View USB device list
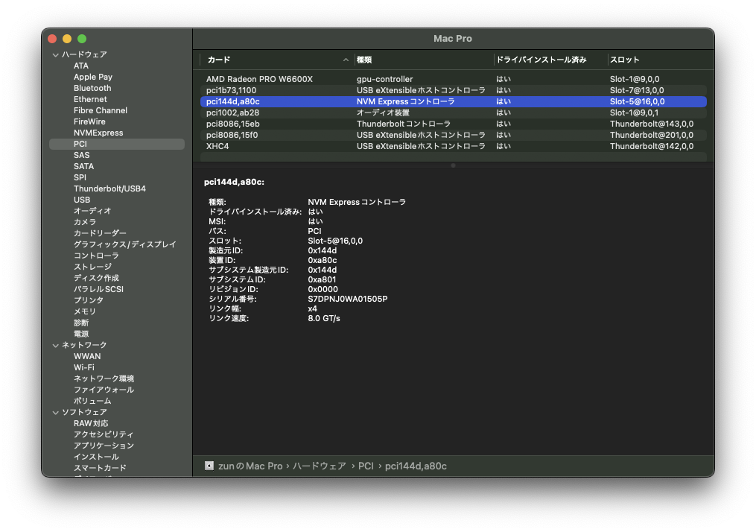Image resolution: width=756 pixels, height=532 pixels. tap(82, 200)
